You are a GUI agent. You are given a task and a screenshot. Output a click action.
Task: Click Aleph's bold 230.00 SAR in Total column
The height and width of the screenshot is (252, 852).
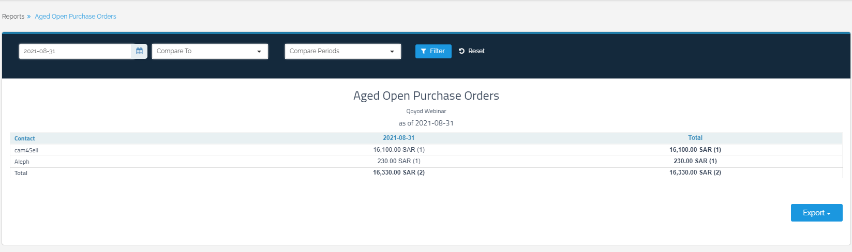tap(695, 161)
